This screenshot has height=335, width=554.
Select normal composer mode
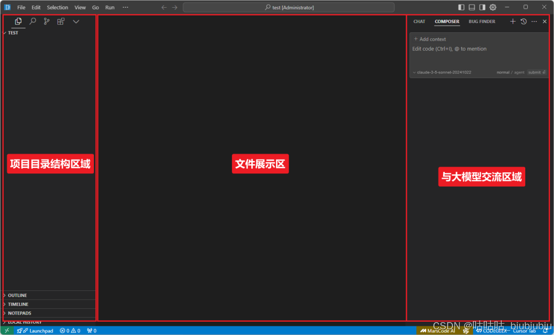pyautogui.click(x=503, y=72)
